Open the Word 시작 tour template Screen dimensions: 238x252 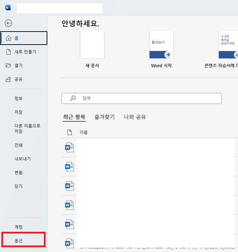(162, 45)
